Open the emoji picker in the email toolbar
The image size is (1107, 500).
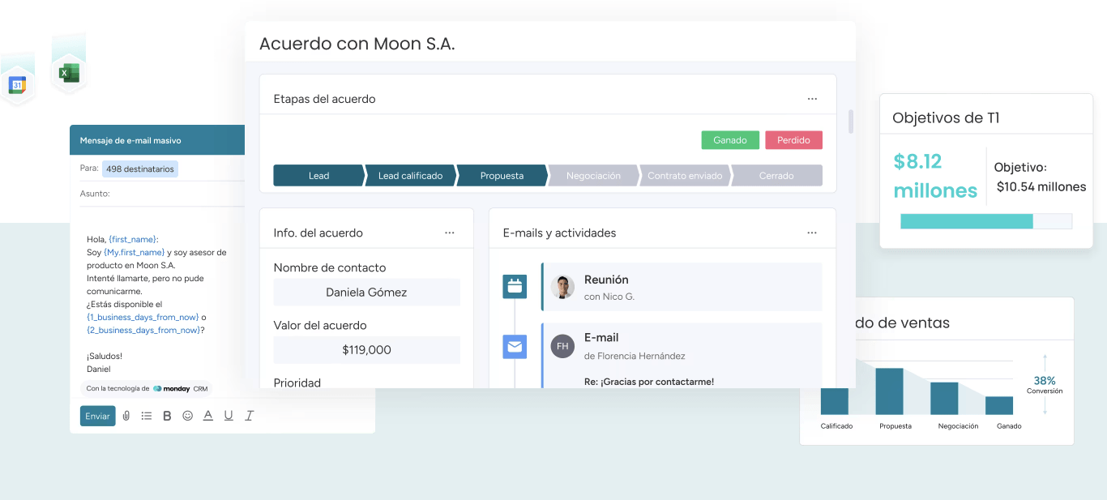click(187, 416)
